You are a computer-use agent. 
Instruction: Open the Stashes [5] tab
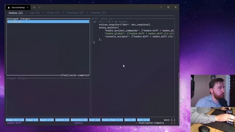pos(98,13)
